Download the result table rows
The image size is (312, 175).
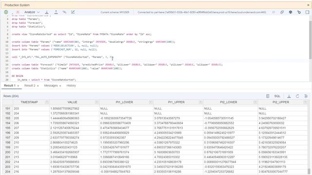click(x=289, y=96)
